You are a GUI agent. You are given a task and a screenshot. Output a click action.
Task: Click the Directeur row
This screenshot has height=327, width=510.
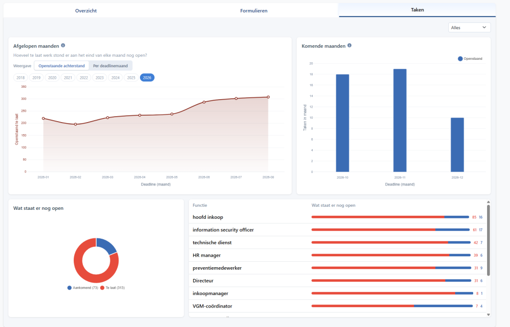338,281
